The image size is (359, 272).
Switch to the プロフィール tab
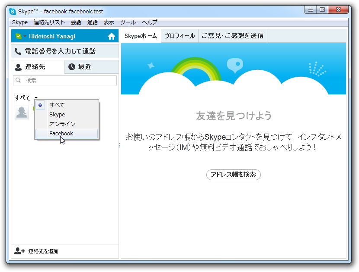(x=179, y=36)
